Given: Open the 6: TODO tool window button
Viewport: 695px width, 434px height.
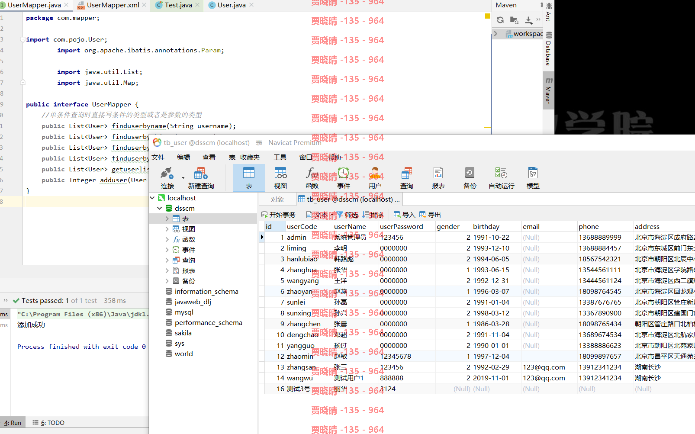Looking at the screenshot, I should point(48,423).
